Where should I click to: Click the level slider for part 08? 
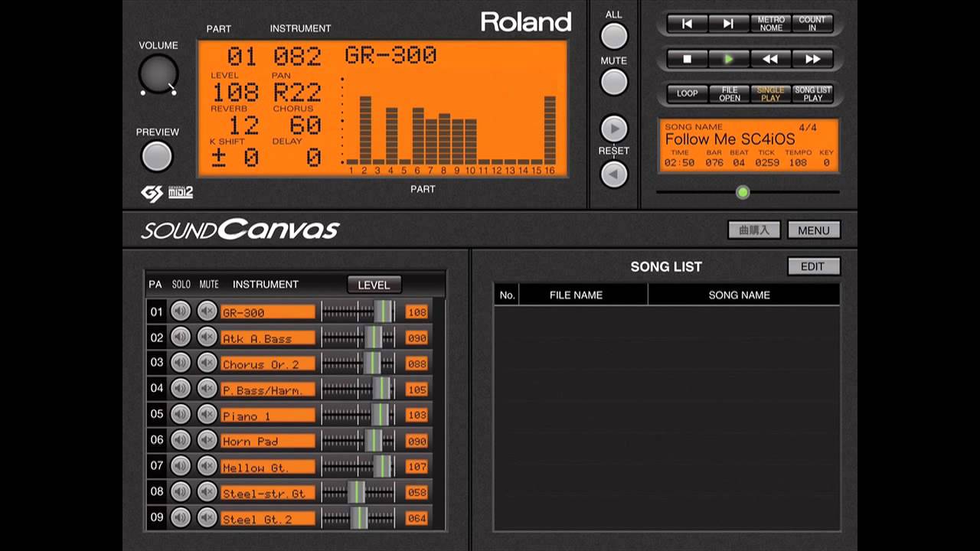click(x=358, y=492)
